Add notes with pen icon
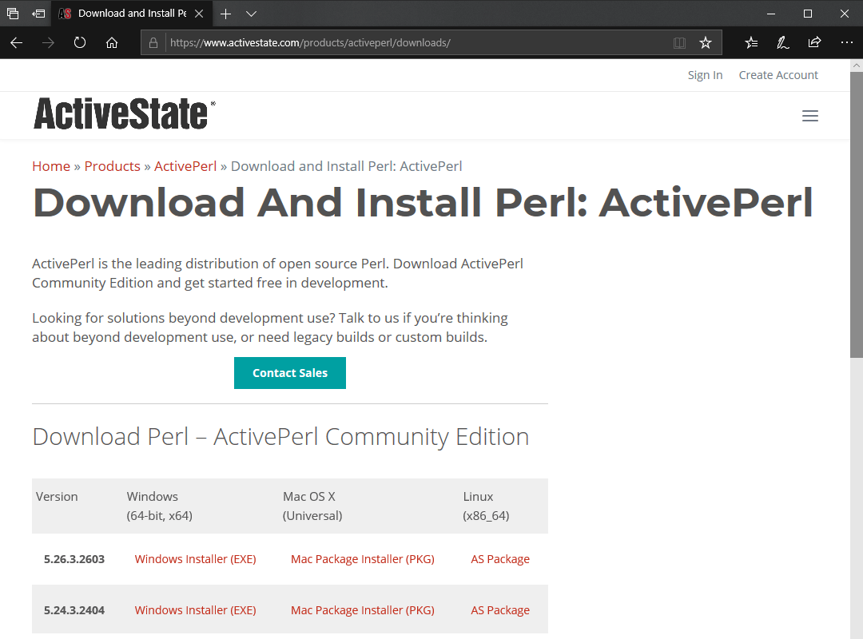This screenshot has width=863, height=639. [782, 43]
